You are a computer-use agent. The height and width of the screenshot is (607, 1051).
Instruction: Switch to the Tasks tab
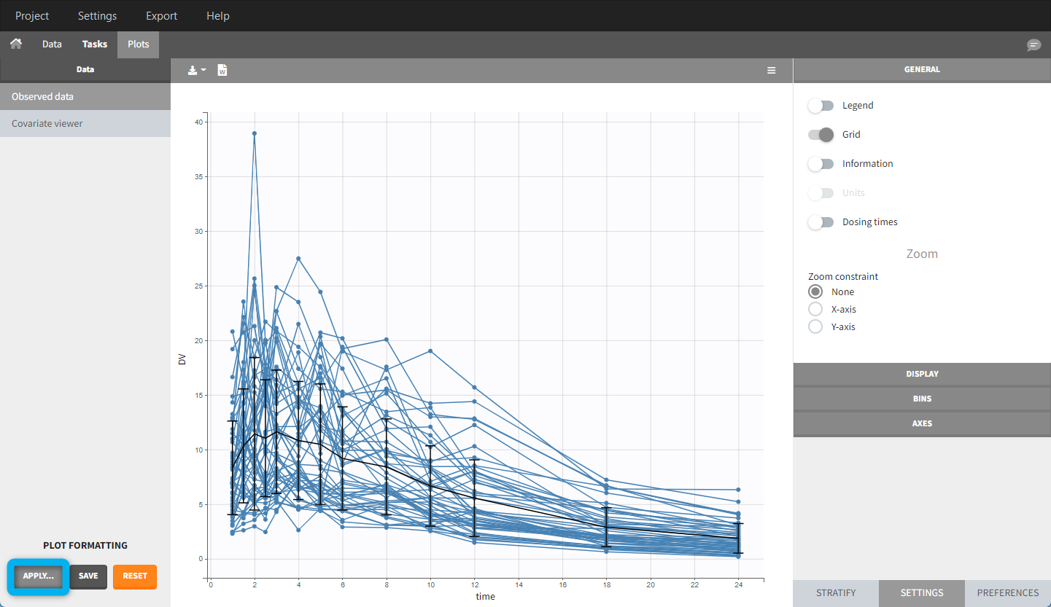coord(95,44)
